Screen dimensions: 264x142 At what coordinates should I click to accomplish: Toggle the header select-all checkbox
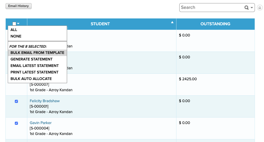pos(14,24)
